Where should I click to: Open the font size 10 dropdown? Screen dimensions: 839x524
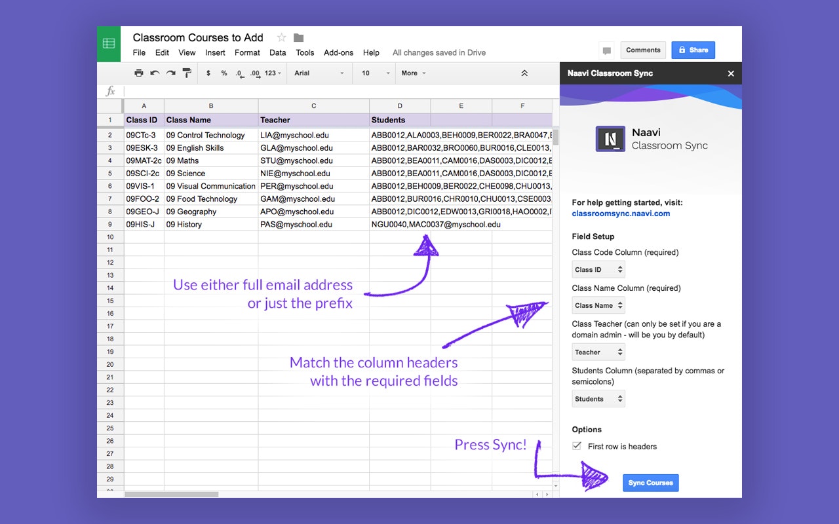(376, 73)
